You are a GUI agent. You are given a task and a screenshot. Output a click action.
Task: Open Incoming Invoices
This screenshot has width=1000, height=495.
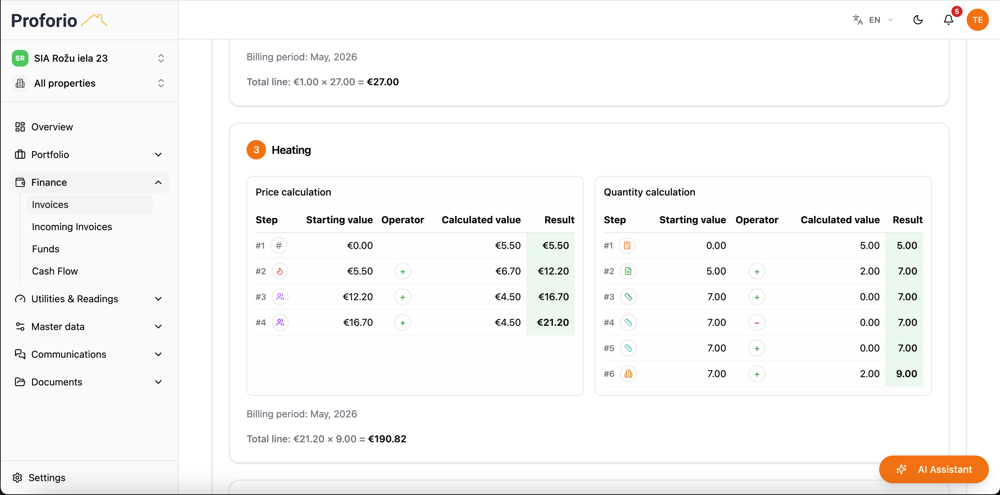tap(89, 227)
